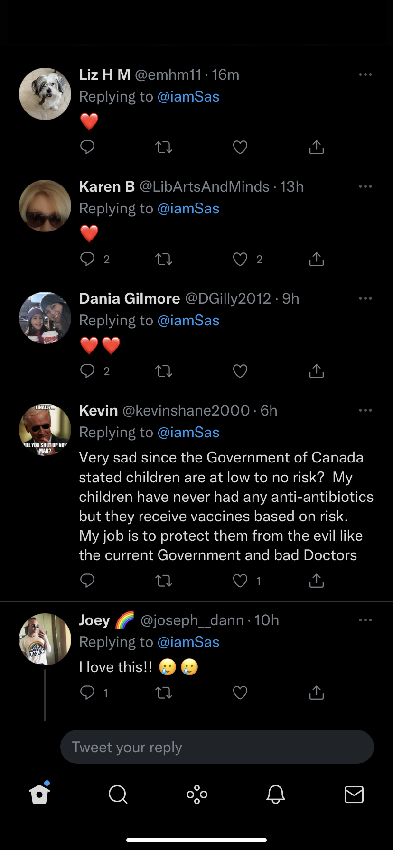393x850 pixels.
Task: Reply to Liz H M's tweet
Action: click(x=87, y=147)
